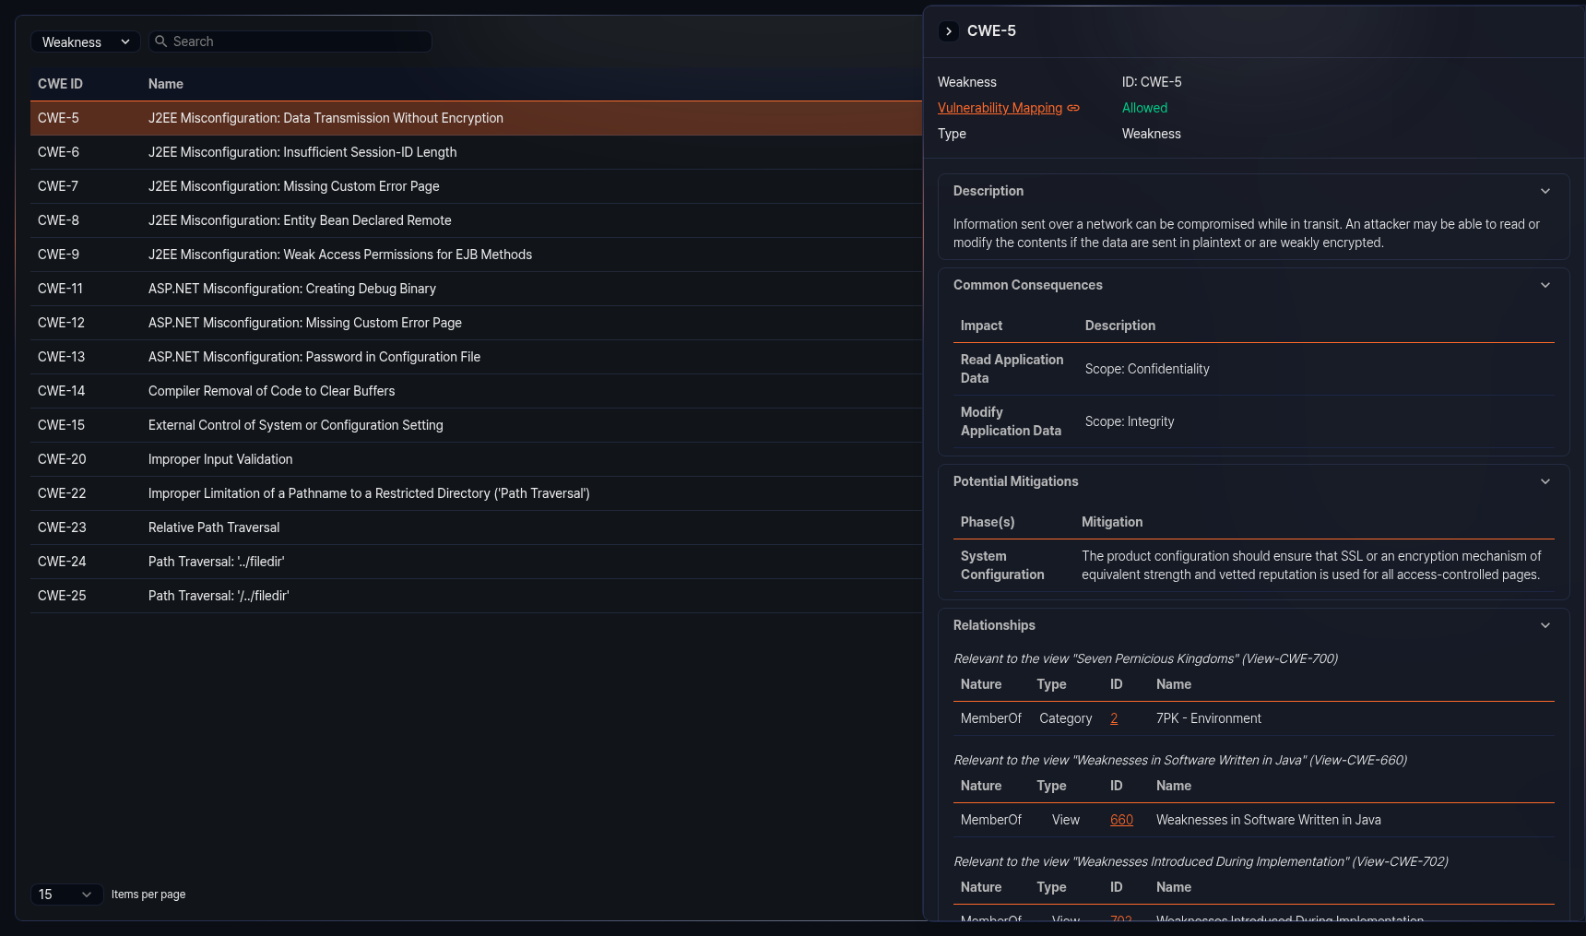Open related category ID 2 link
Image resolution: width=1586 pixels, height=936 pixels.
(x=1114, y=718)
